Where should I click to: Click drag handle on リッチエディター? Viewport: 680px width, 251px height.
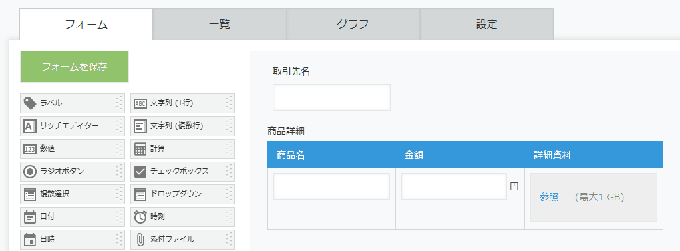click(x=120, y=126)
